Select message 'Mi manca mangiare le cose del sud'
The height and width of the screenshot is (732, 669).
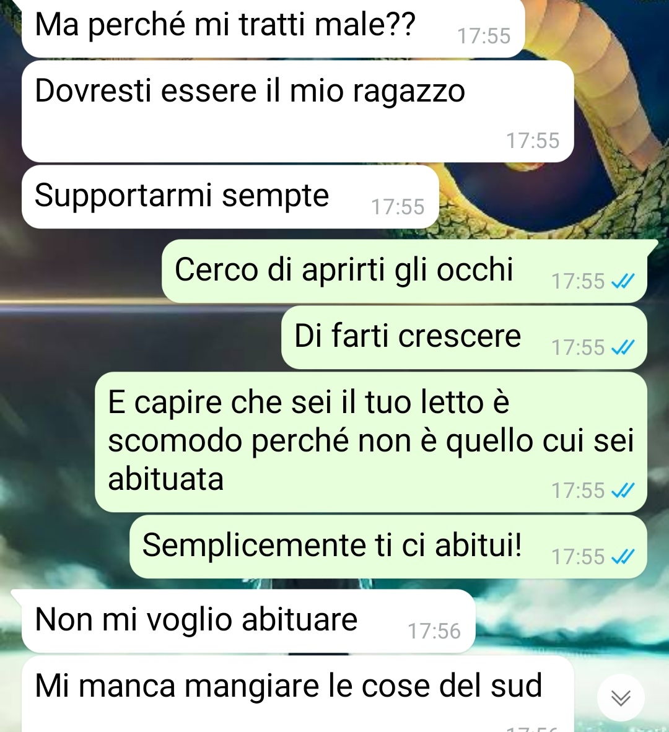click(x=297, y=694)
